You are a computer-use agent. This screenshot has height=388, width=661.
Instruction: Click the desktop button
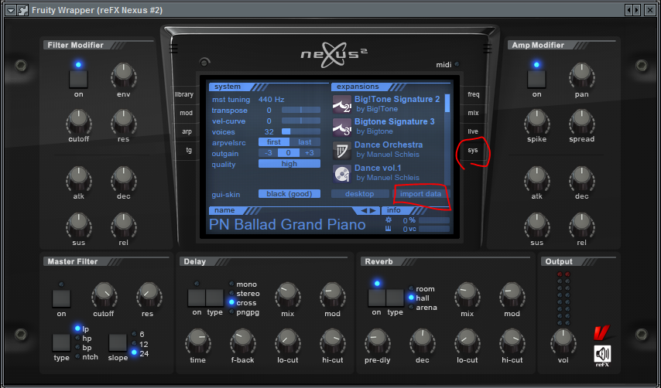pyautogui.click(x=360, y=193)
